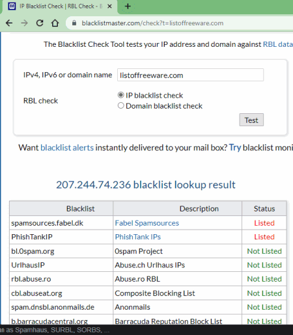Click the padlock site security icon
The image size is (293, 335).
[74, 23]
